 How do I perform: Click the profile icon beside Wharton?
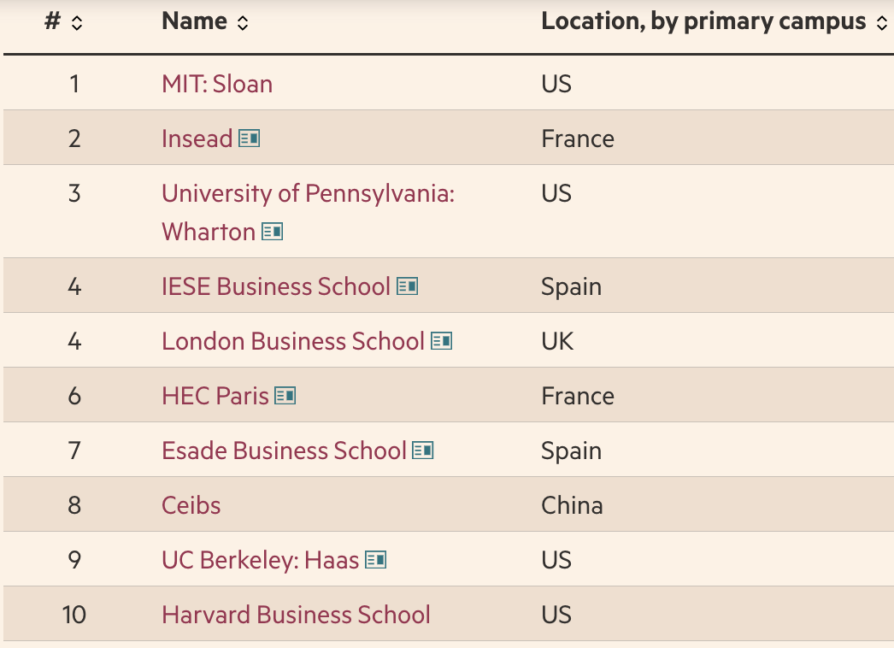click(272, 232)
